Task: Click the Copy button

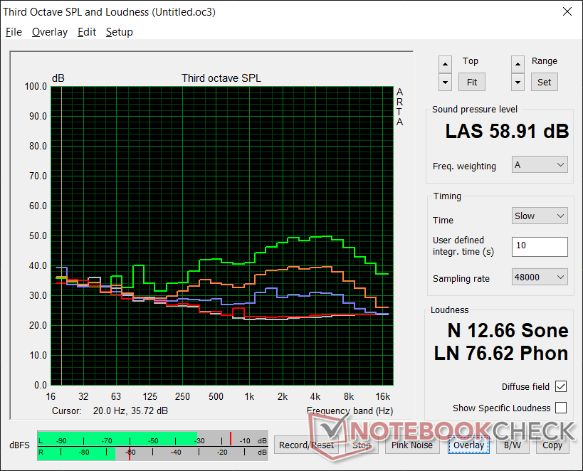Action: (552, 445)
